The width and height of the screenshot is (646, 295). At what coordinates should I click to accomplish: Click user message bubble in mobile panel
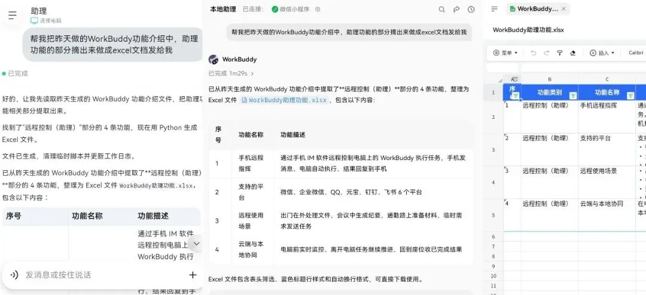click(113, 44)
